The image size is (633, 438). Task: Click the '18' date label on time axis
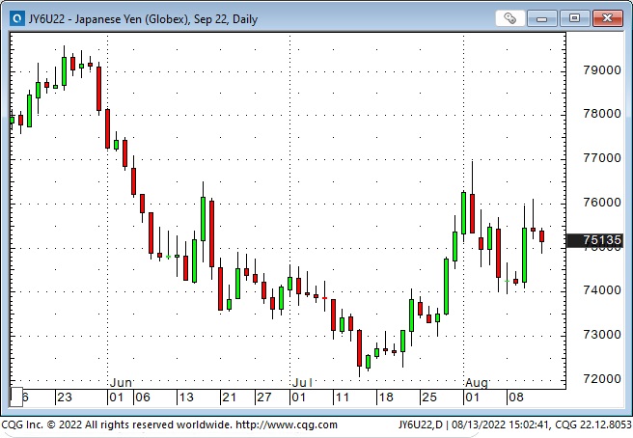(386, 397)
